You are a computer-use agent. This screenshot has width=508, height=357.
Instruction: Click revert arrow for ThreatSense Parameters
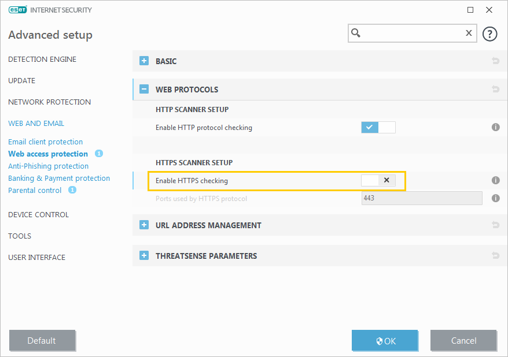pyautogui.click(x=495, y=256)
